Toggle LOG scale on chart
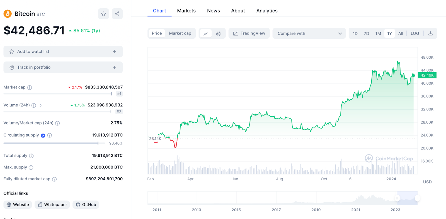446x219 pixels. (x=415, y=33)
